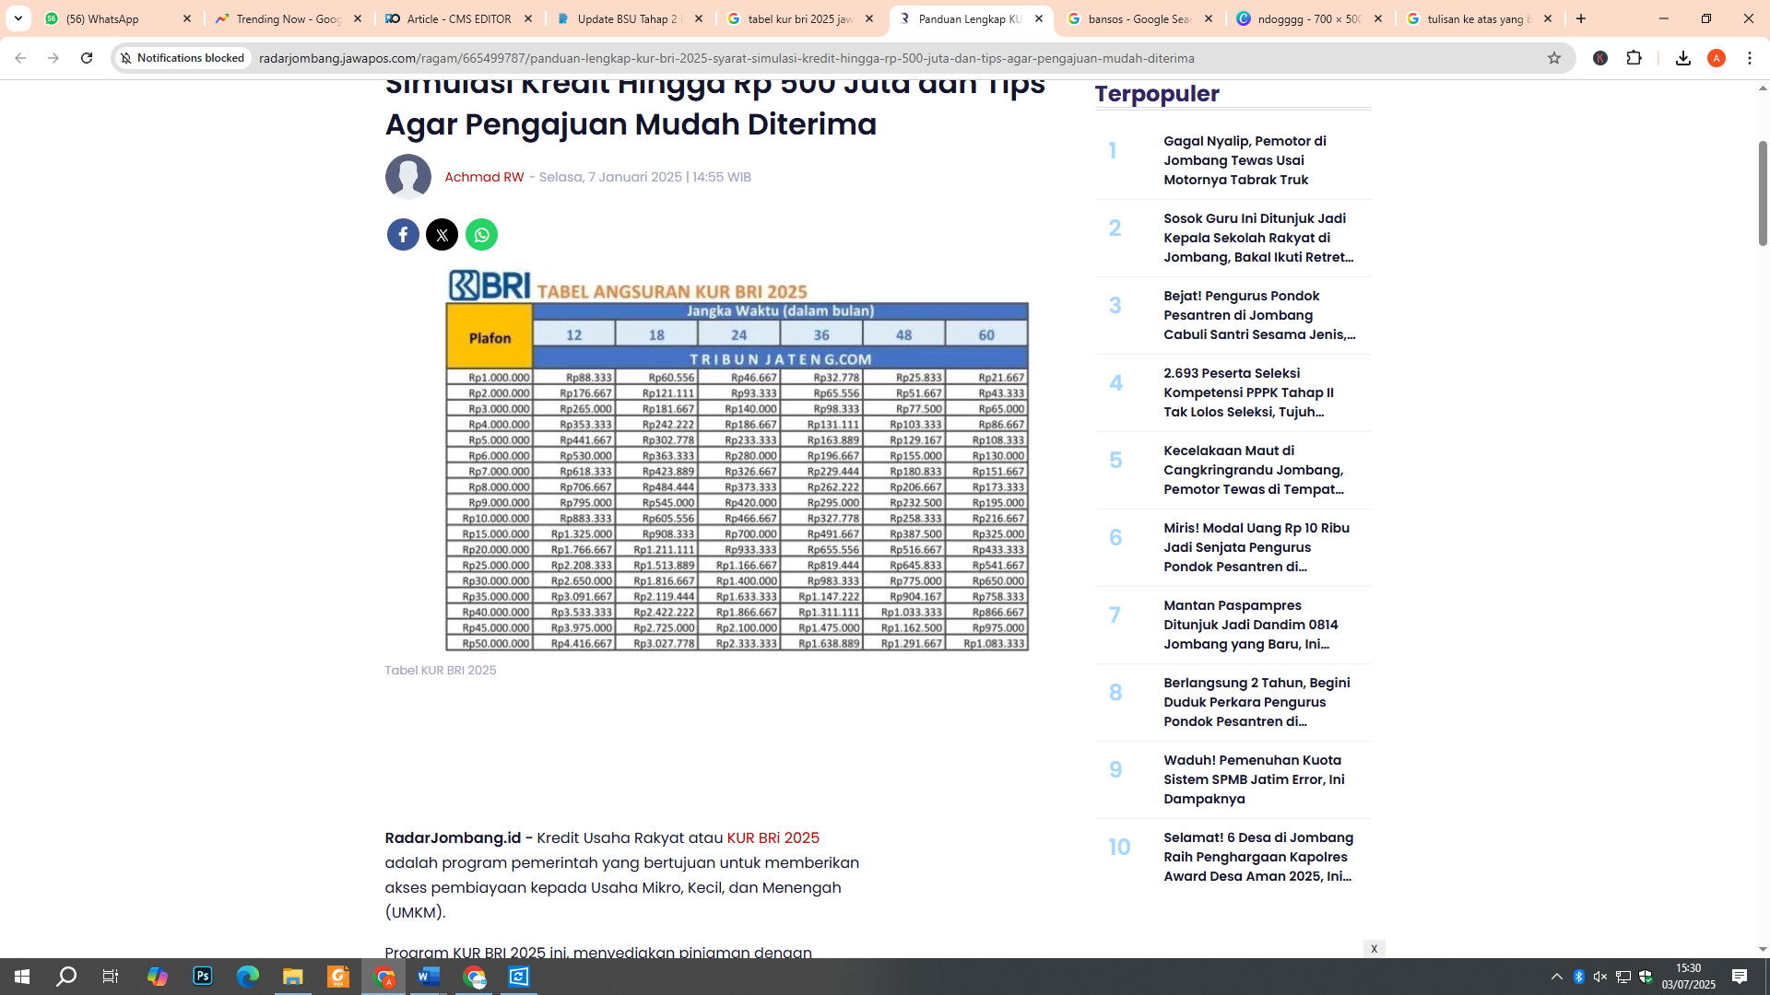Share article on X (Twitter)
This screenshot has width=1770, height=995.
coord(442,235)
